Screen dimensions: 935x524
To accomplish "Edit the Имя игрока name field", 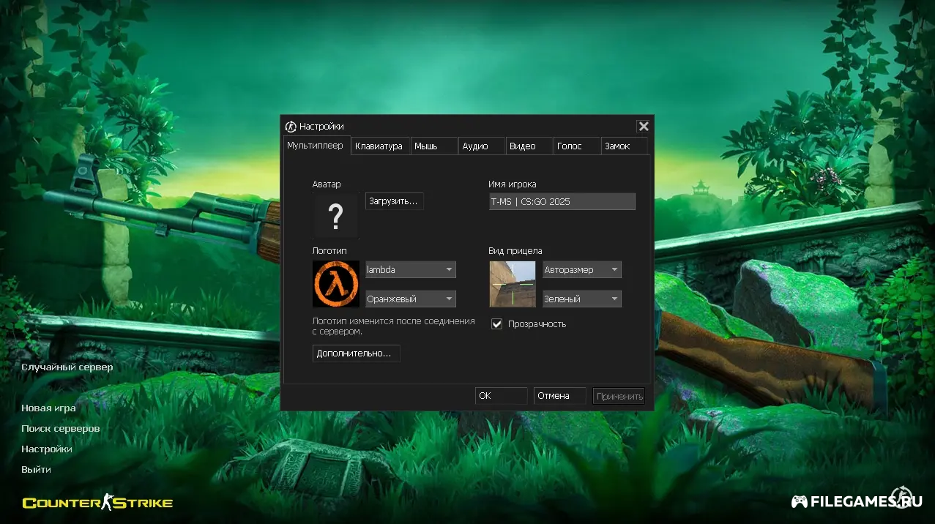I will tap(562, 201).
